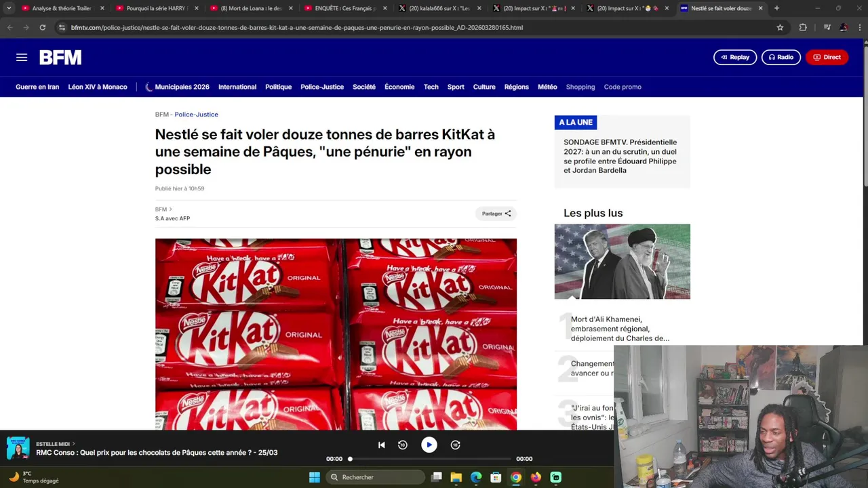Click the BFM breadcrumb link
This screenshot has width=868, height=488.
161,115
